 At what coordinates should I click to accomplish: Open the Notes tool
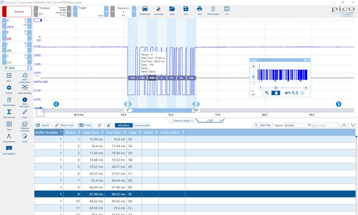click(25, 138)
